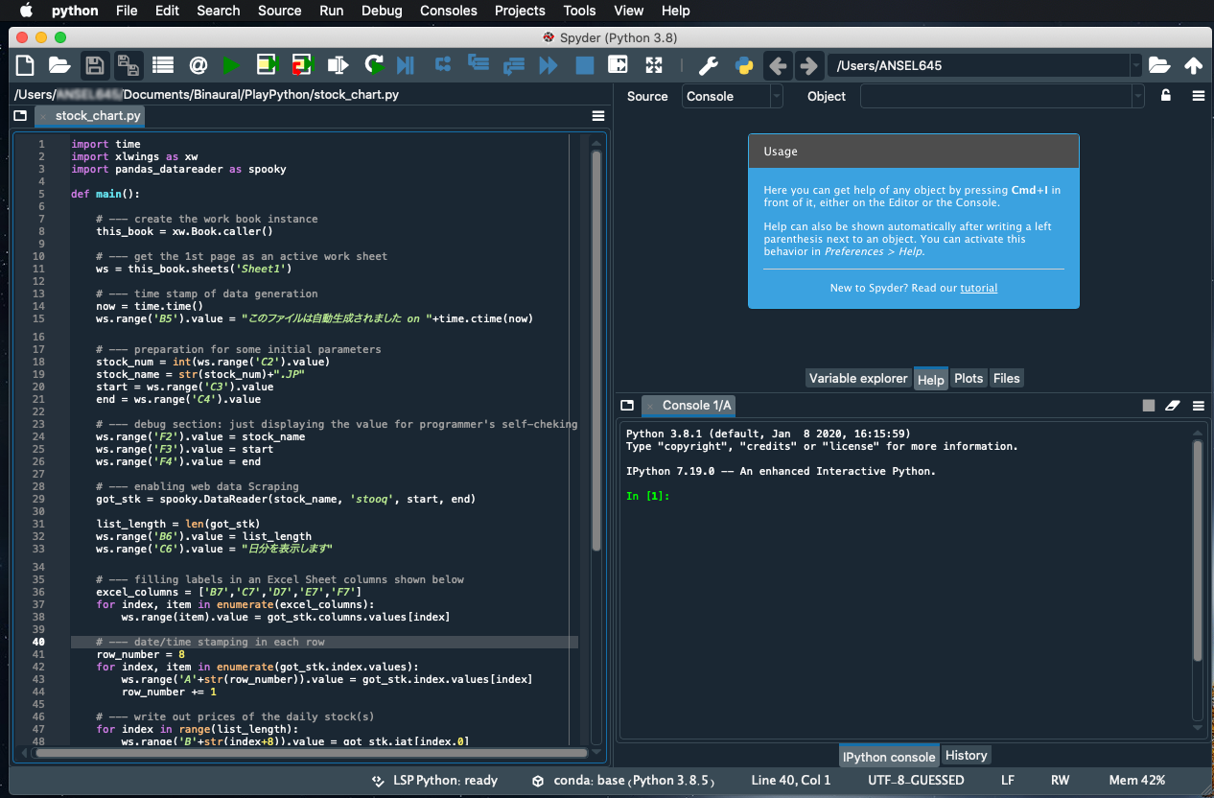1214x798 pixels.
Task: Close the stock_chart.py tab
Action: [x=43, y=116]
